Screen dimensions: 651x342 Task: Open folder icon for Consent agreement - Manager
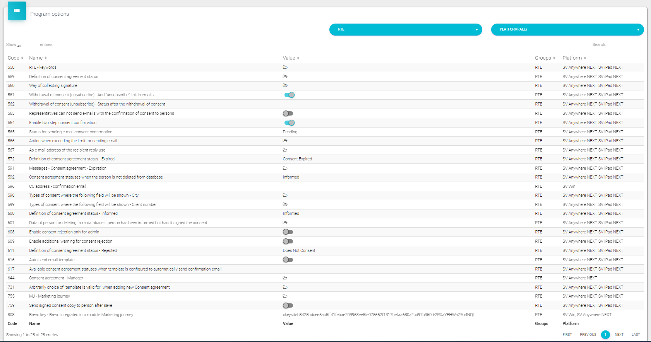285,278
